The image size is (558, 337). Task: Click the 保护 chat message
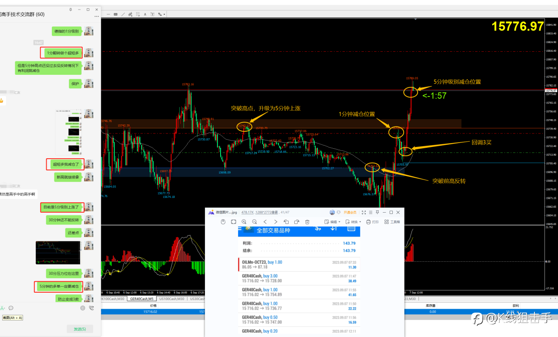click(x=75, y=83)
